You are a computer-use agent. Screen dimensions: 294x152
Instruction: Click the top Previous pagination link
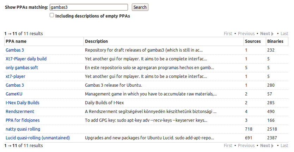point(246,34)
